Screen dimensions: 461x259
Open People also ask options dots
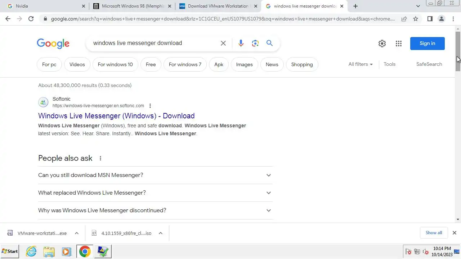pos(100,158)
